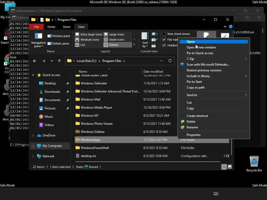Screen dimensions: 267x200
Task: Open the Sort by dropdown
Action: pyautogui.click(x=145, y=40)
